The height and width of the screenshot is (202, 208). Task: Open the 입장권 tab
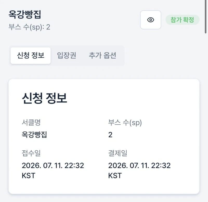pos(67,56)
